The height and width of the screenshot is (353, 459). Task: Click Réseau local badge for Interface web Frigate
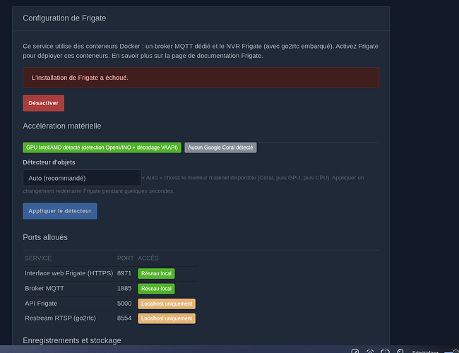click(x=156, y=273)
